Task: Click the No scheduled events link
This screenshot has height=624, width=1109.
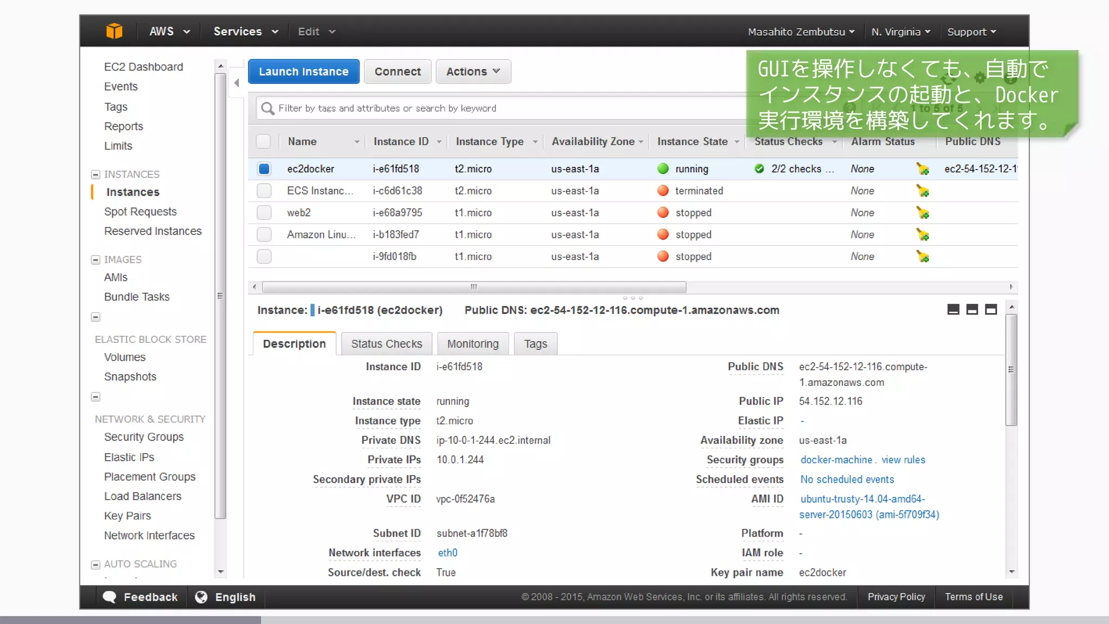Action: click(x=847, y=479)
